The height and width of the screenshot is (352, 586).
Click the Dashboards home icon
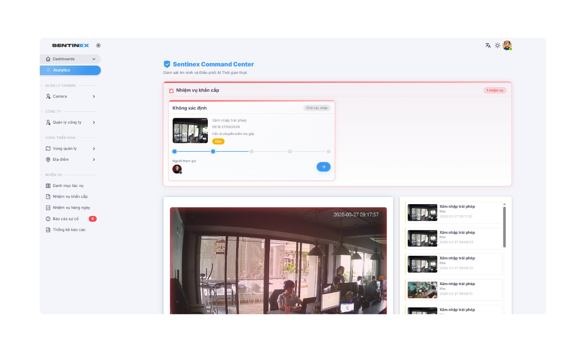(48, 59)
